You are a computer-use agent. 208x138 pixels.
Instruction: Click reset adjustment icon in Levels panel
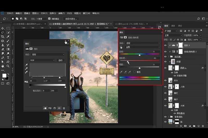[x=55, y=108]
